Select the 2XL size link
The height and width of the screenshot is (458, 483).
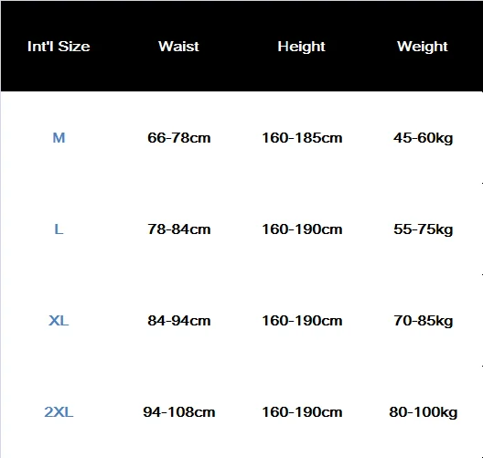(59, 411)
